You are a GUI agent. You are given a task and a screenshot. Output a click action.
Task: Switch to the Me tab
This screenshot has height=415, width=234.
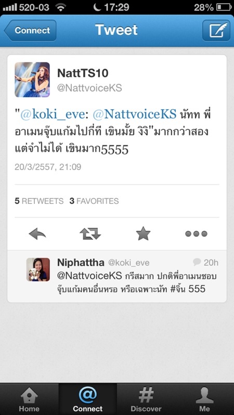pyautogui.click(x=204, y=399)
